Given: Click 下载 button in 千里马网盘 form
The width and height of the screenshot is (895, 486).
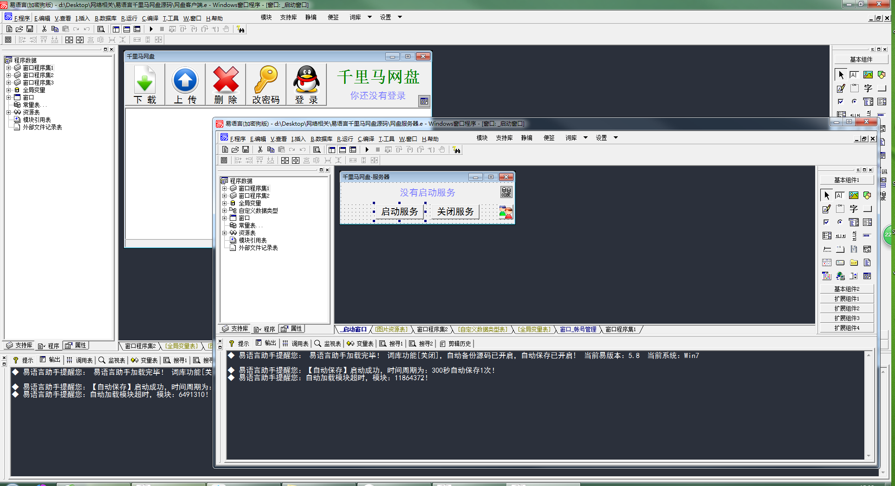Looking at the screenshot, I should point(145,85).
